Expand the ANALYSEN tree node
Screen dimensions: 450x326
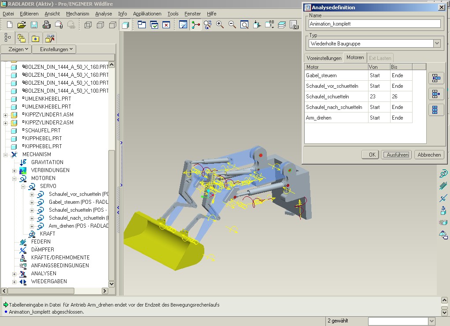click(x=15, y=274)
